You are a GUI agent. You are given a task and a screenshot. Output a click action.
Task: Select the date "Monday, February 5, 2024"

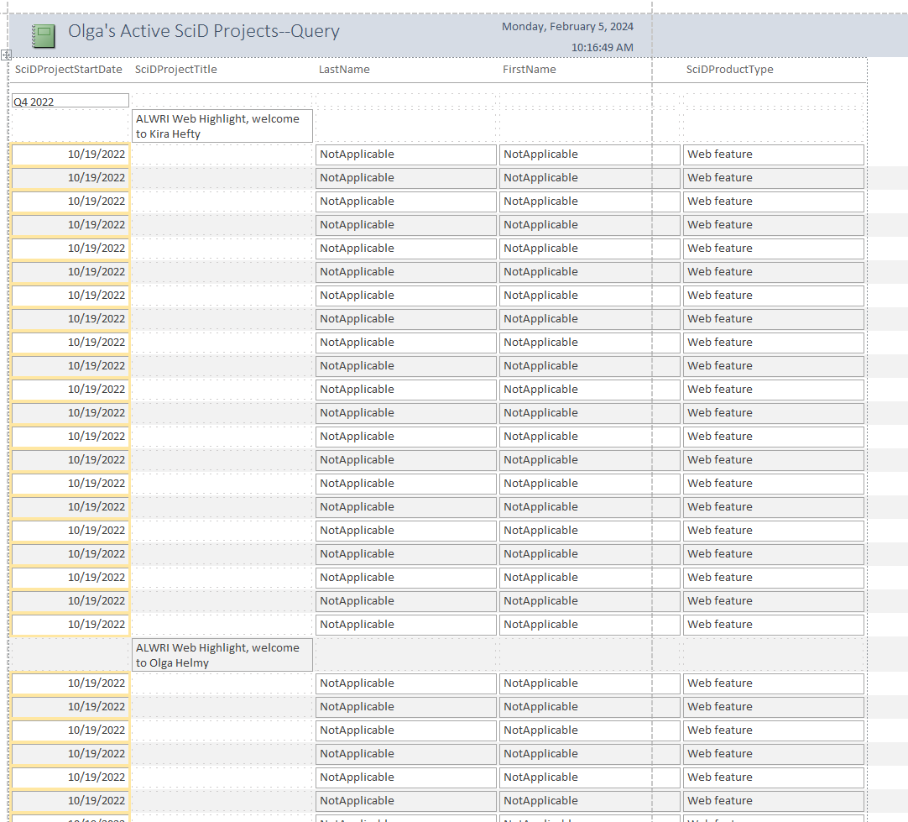click(567, 27)
